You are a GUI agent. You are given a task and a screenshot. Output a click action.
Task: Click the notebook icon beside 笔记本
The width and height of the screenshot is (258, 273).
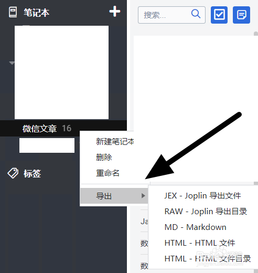13,12
